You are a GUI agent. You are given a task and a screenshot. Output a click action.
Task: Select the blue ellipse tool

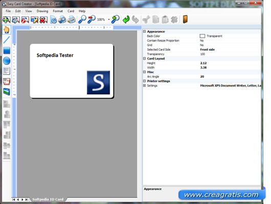(x=7, y=61)
